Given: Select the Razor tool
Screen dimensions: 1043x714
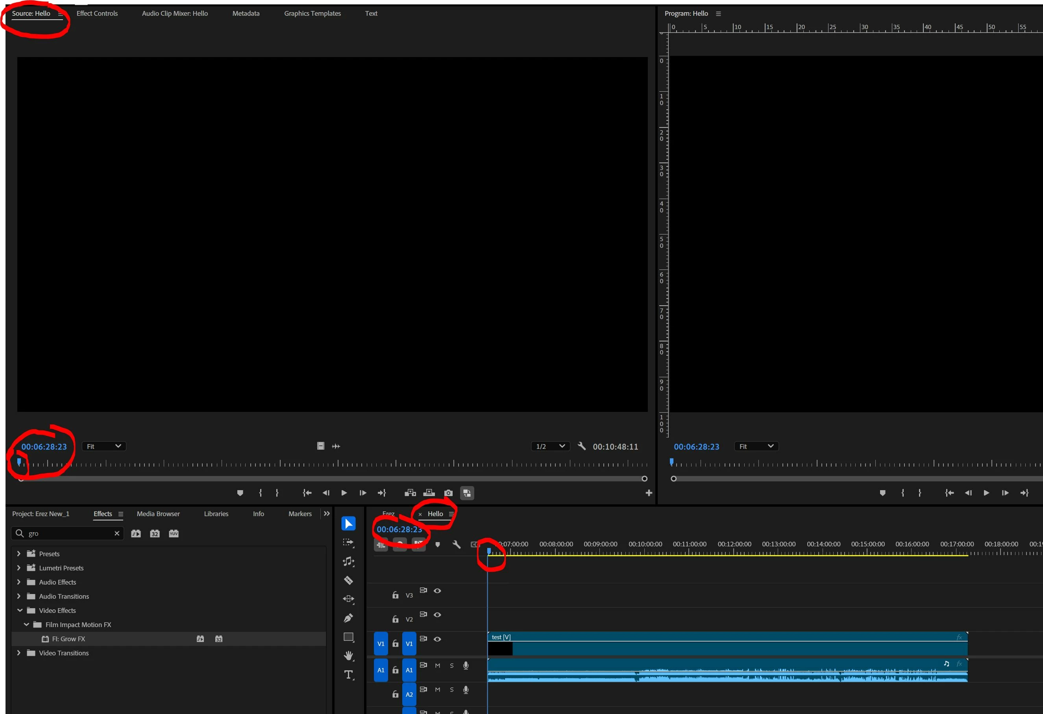Looking at the screenshot, I should click(348, 580).
